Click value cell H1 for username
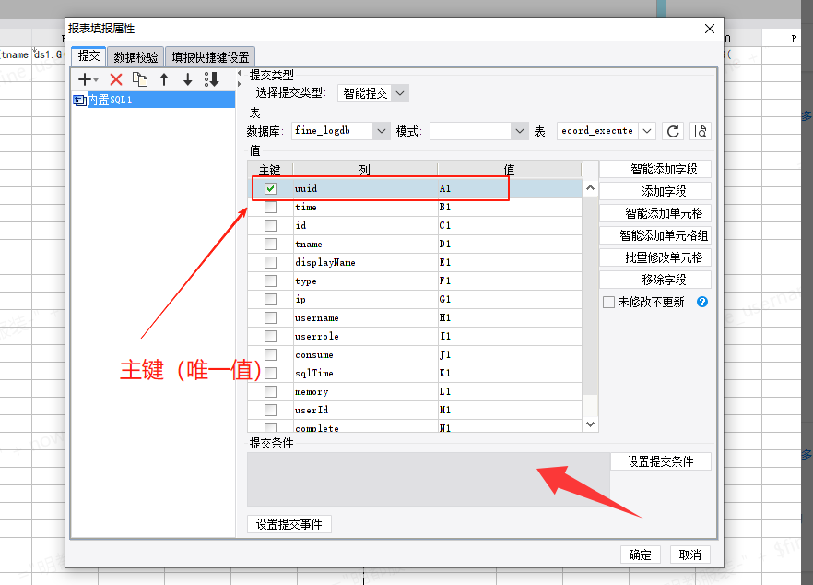Image resolution: width=813 pixels, height=585 pixels. click(510, 317)
